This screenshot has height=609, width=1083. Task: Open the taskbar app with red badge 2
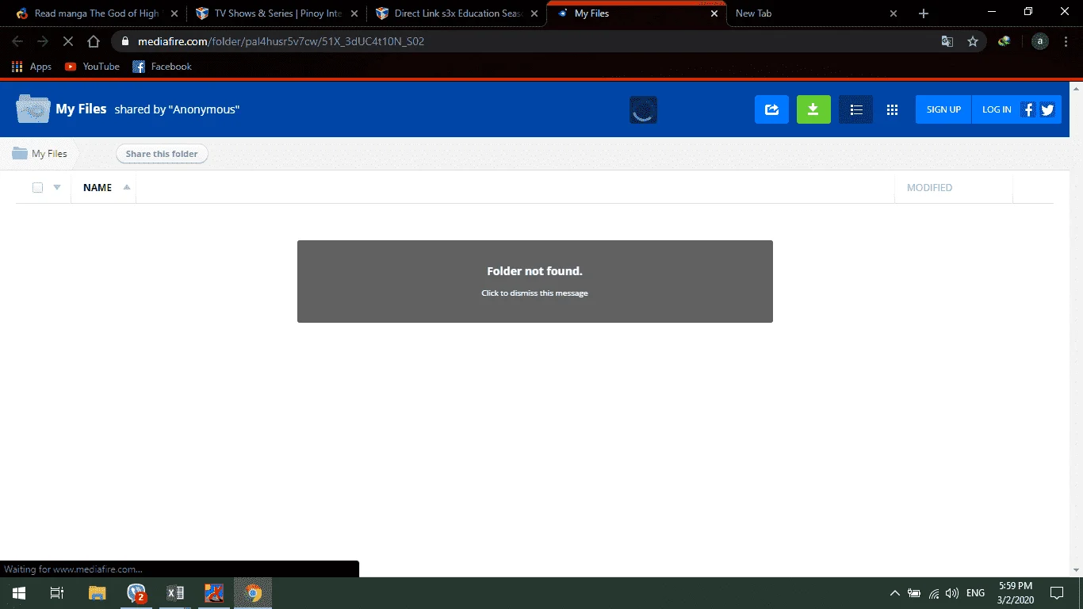(x=136, y=593)
